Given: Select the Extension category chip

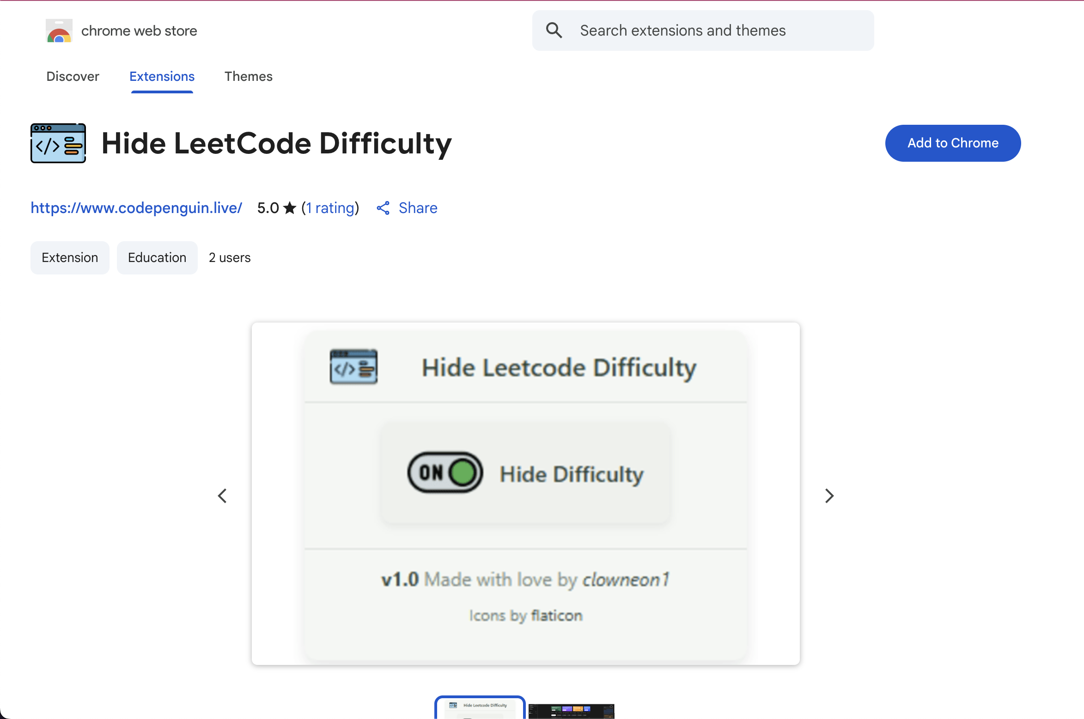Looking at the screenshot, I should 70,257.
